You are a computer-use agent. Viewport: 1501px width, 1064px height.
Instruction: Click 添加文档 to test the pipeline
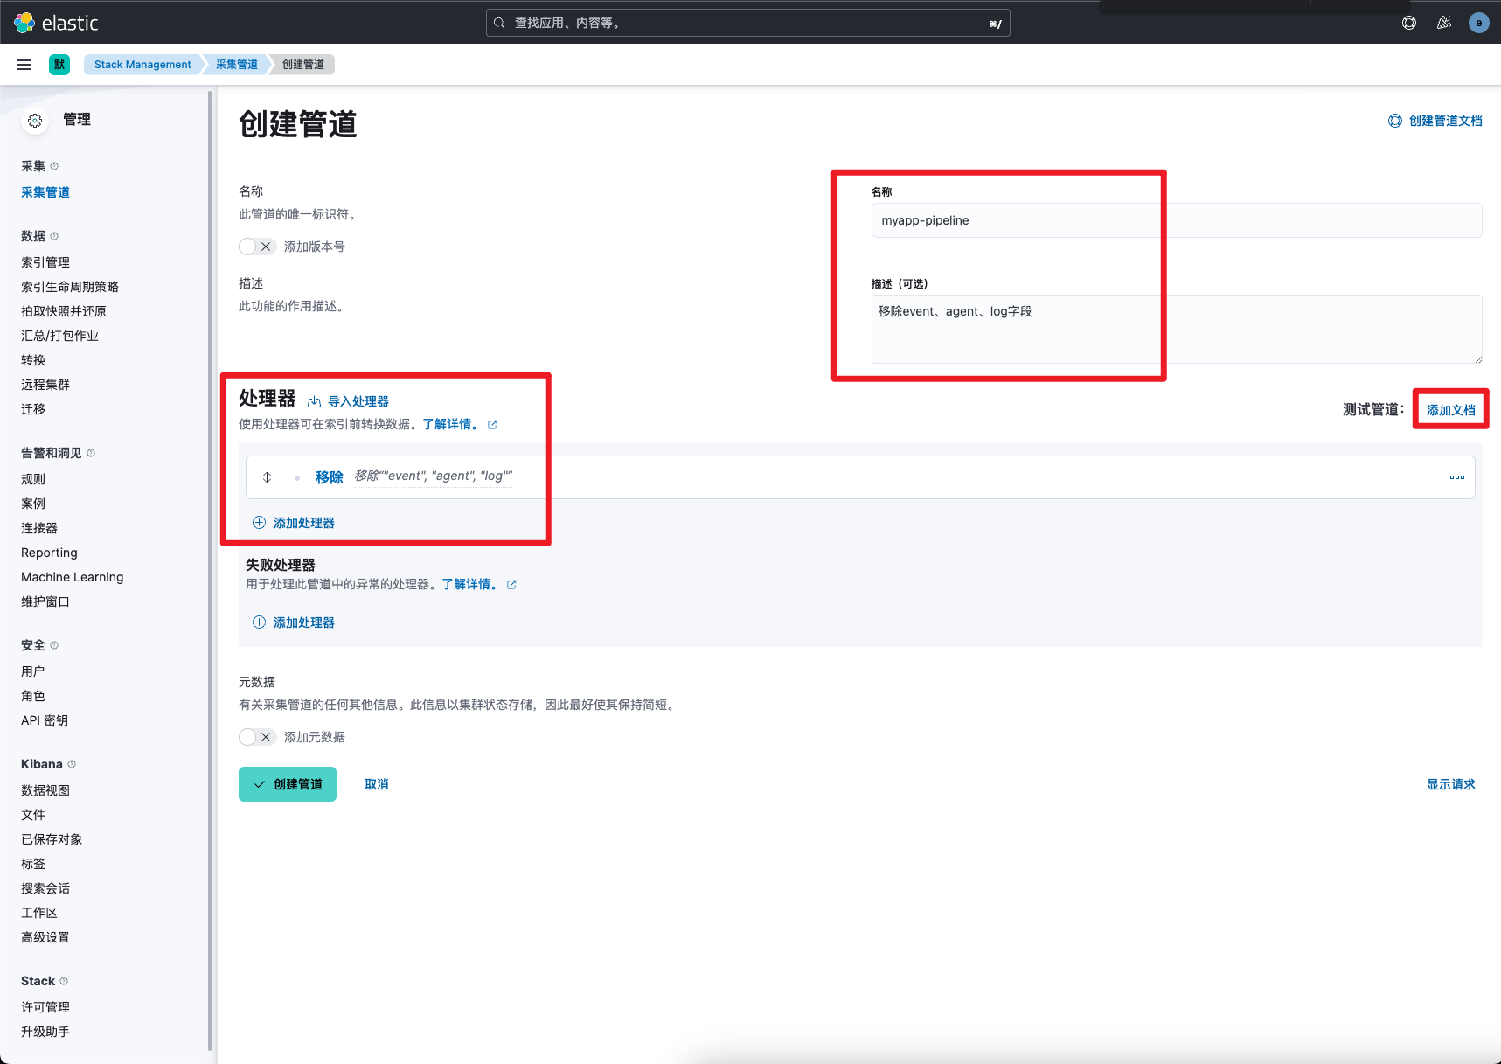[1451, 410]
